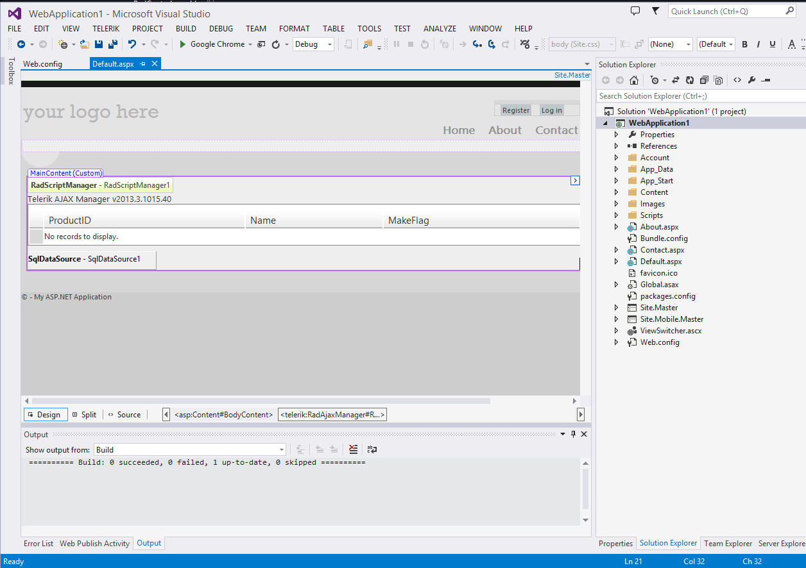Click the Site.Master link above the designer
The width and height of the screenshot is (806, 568).
tap(572, 75)
